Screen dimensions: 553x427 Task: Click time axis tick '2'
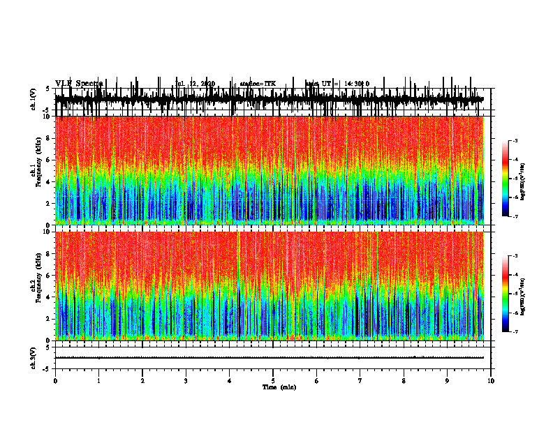tap(142, 381)
